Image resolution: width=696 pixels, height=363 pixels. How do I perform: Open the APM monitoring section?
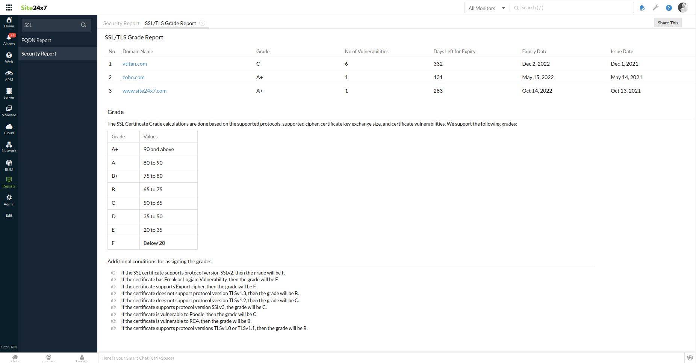(9, 76)
